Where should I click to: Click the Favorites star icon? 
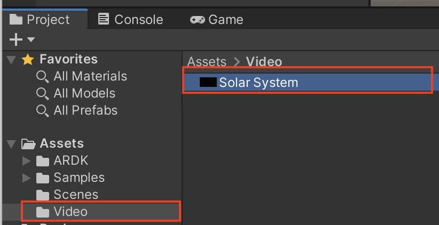28,60
